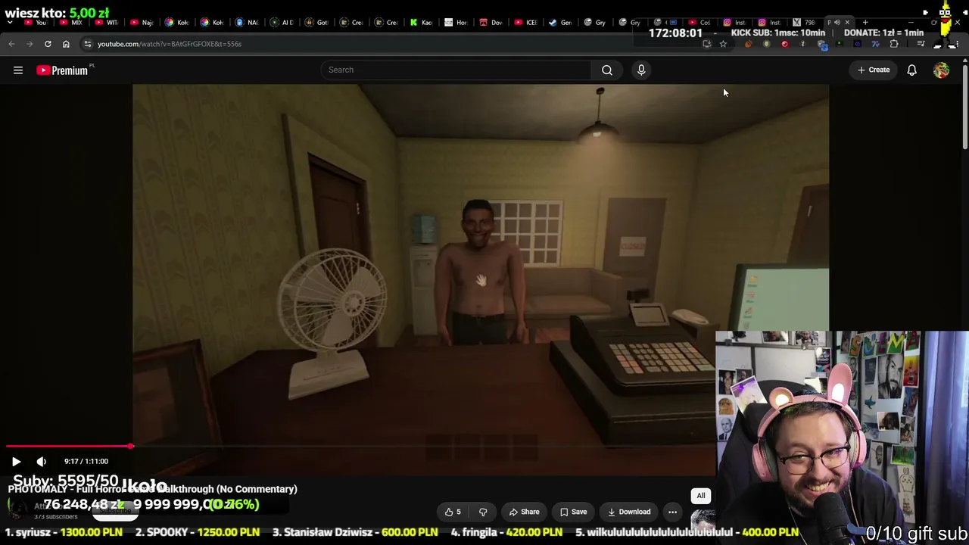Start voice search with the microphone icon

click(641, 70)
